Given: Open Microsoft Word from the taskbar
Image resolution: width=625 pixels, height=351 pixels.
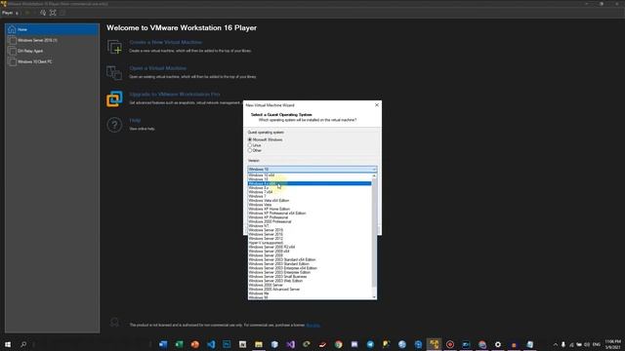Looking at the screenshot, I should (163, 344).
